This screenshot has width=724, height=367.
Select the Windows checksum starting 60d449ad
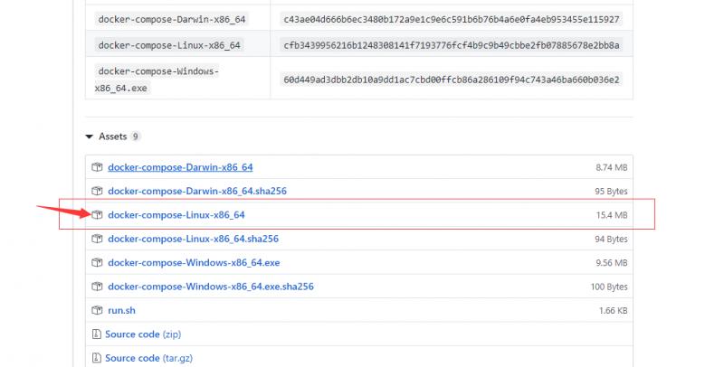coord(451,80)
